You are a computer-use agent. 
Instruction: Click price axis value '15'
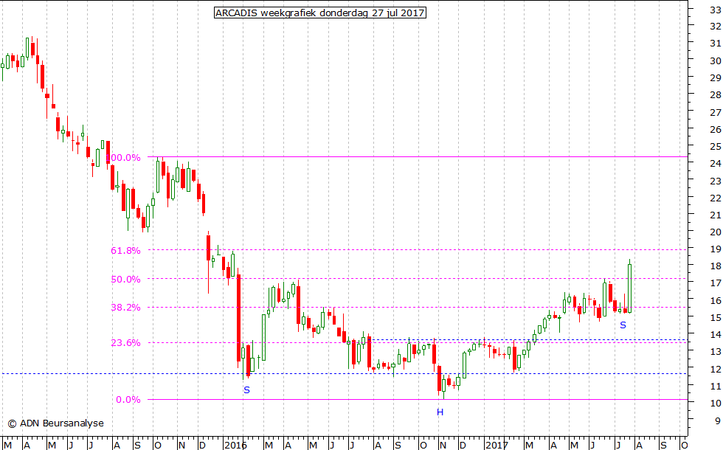715,318
